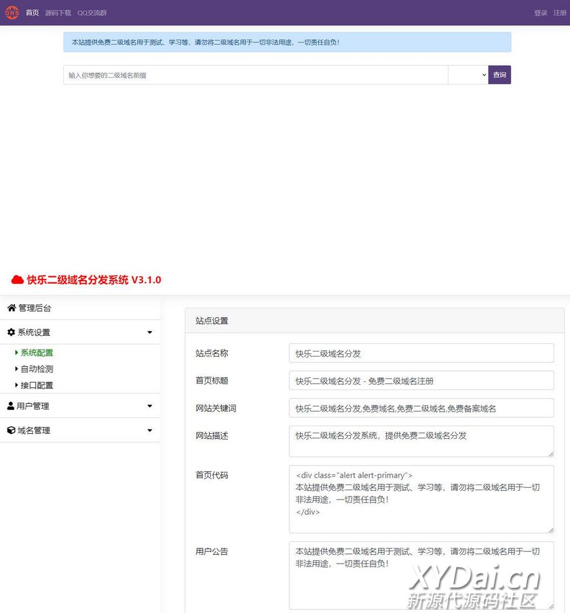Click the DNS logo icon
This screenshot has height=613, width=570.
[12, 13]
